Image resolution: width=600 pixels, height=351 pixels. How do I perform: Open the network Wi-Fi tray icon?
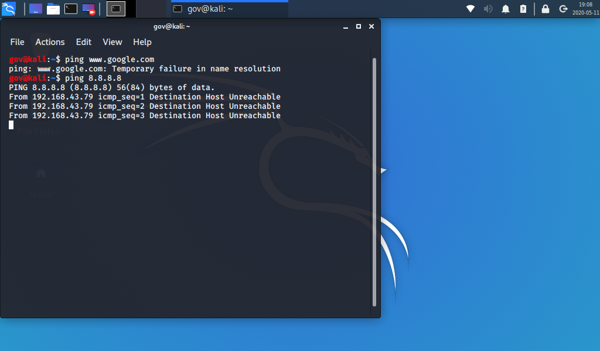point(471,8)
